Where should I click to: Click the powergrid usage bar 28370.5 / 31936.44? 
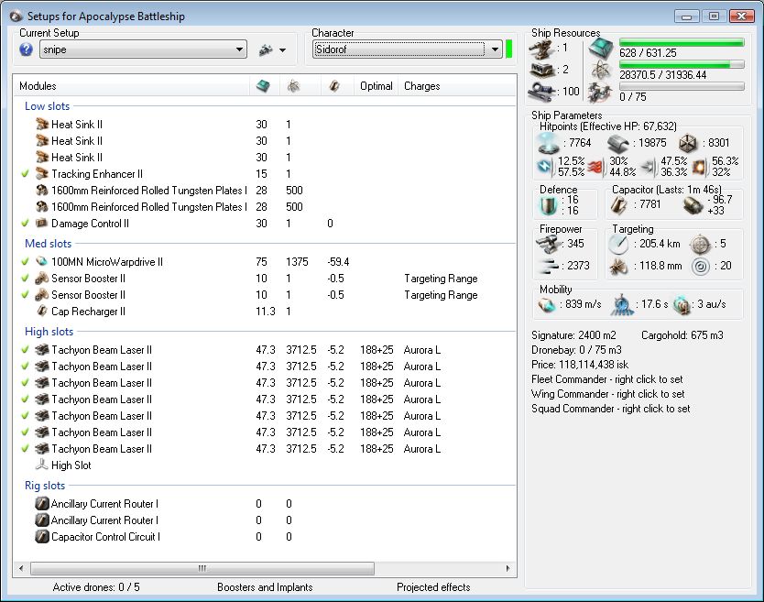click(x=682, y=64)
